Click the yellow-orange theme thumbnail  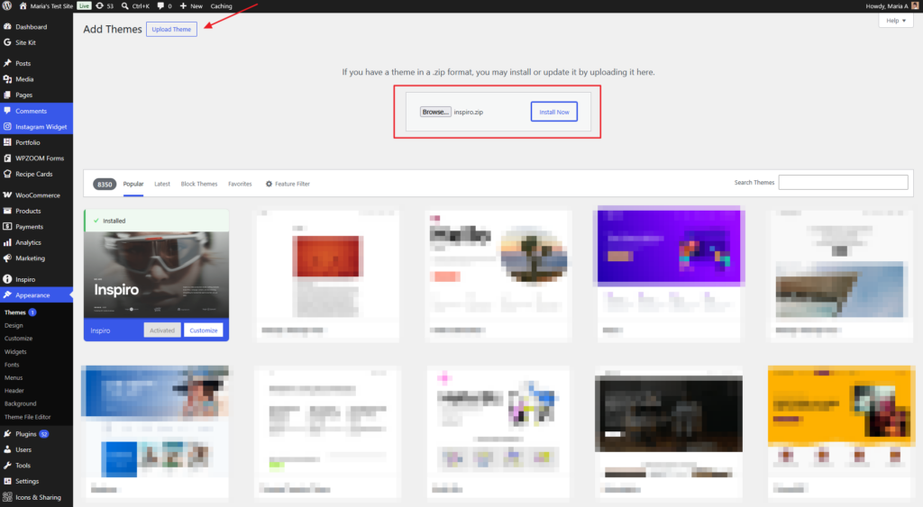coord(841,404)
